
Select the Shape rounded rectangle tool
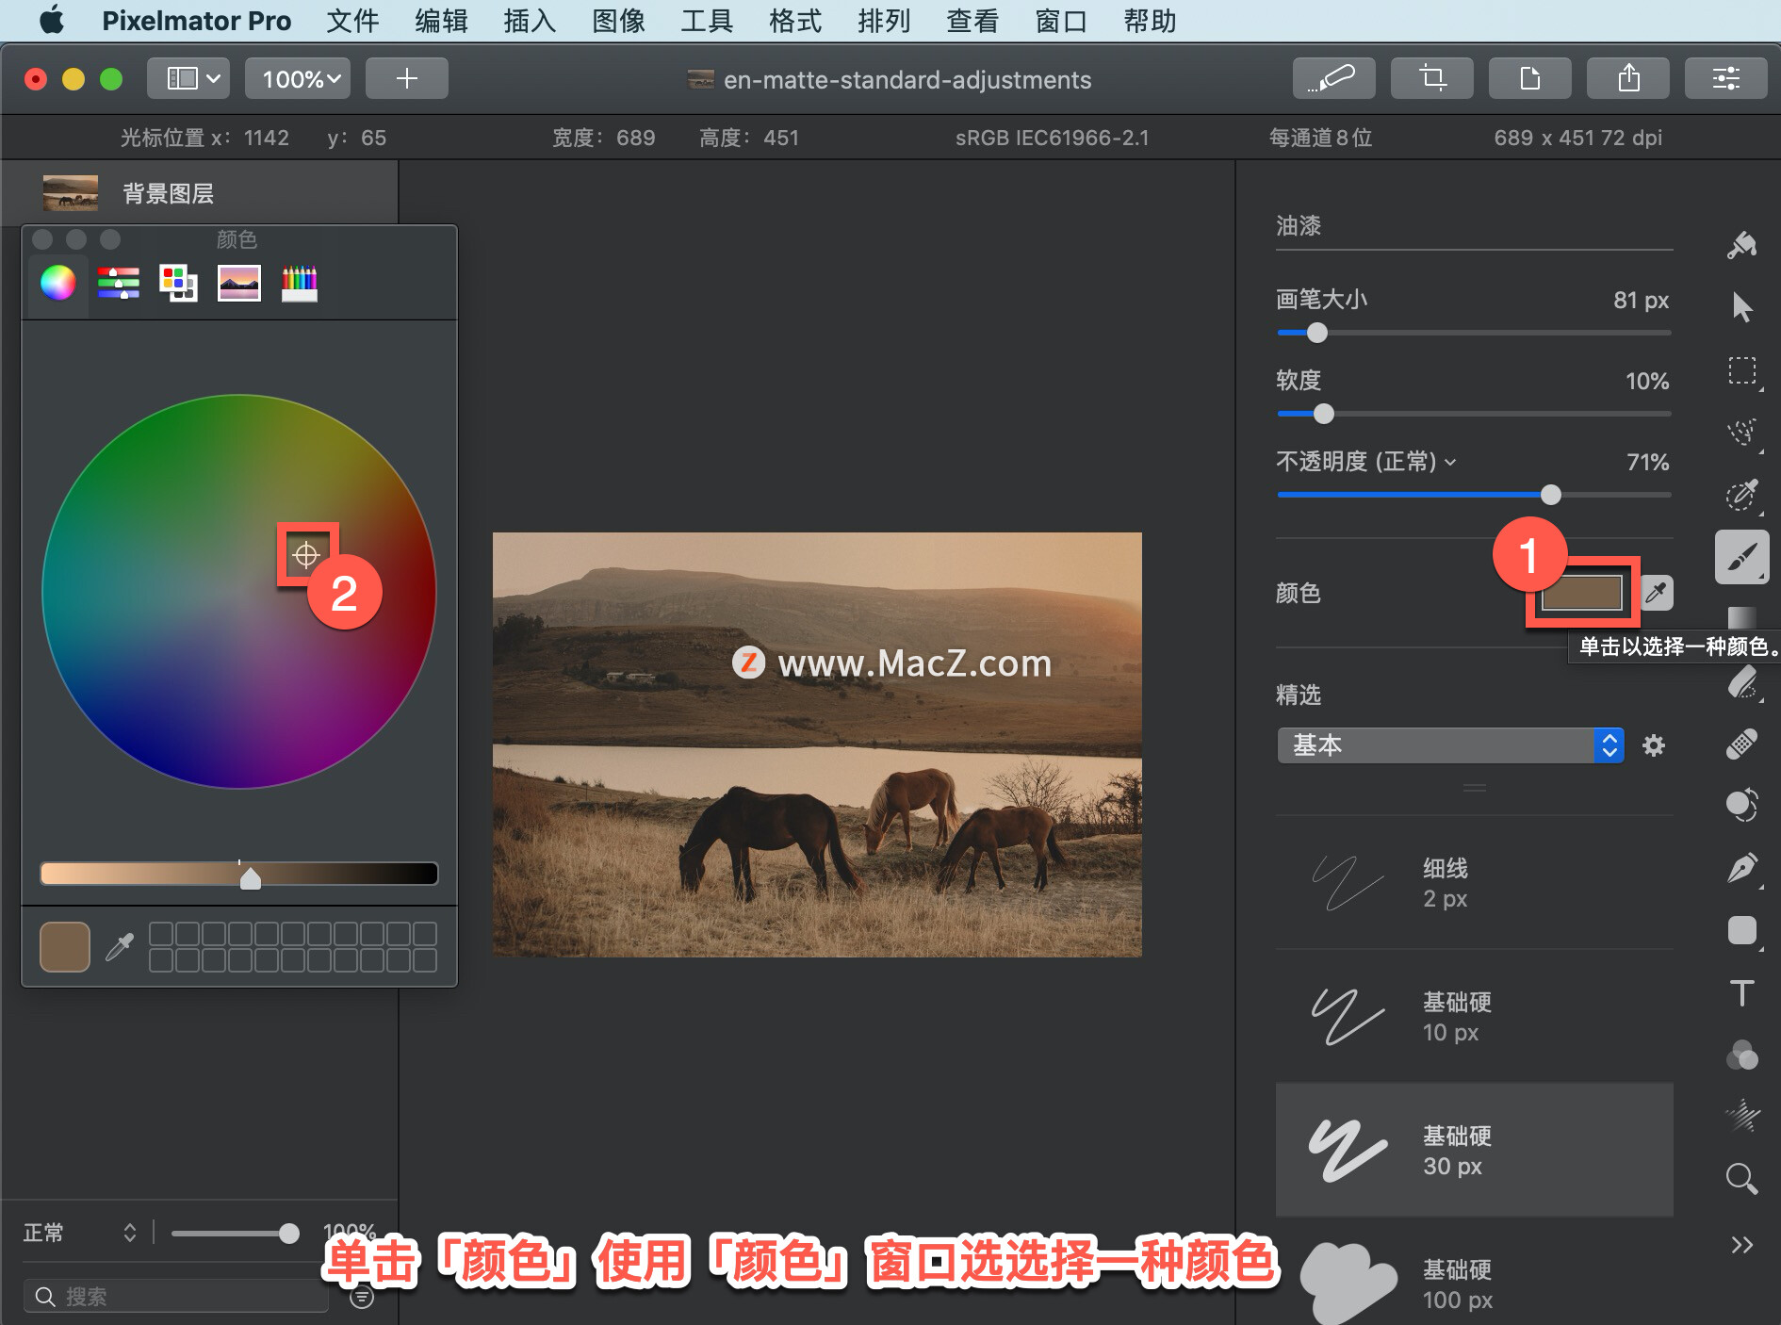coord(1741,930)
